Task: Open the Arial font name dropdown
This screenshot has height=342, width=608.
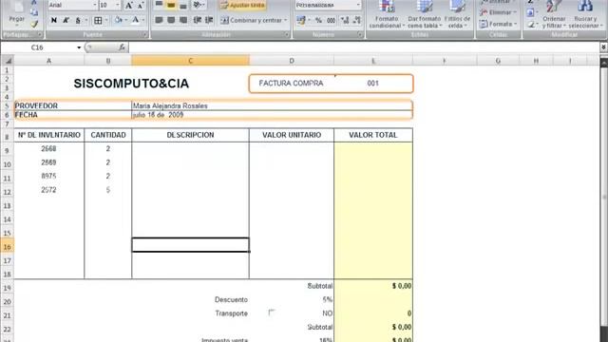Action: pyautogui.click(x=95, y=5)
